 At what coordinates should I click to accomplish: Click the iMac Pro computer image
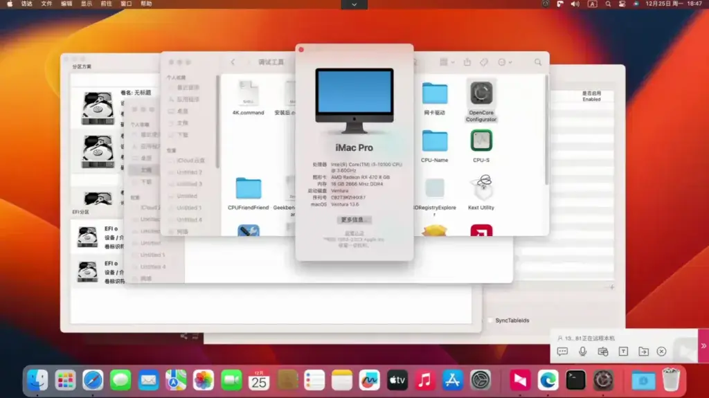coord(354,101)
